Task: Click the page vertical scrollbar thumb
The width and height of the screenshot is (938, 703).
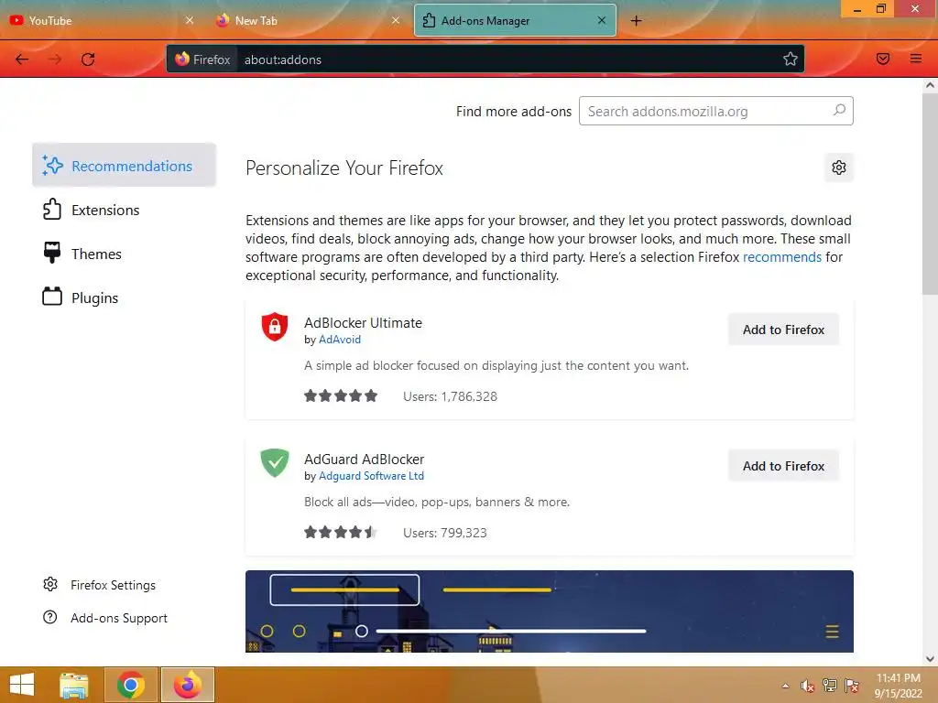Action: (x=930, y=194)
